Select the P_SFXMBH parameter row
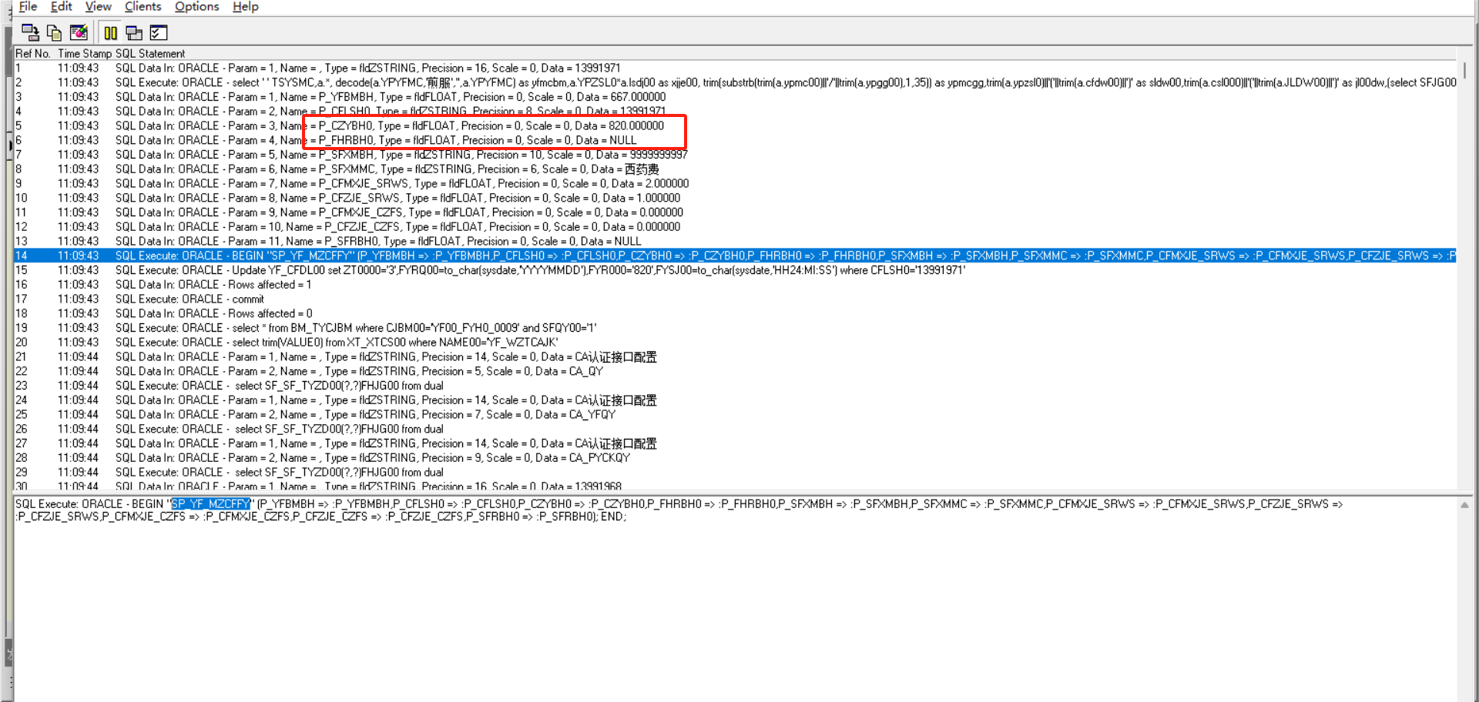This screenshot has width=1479, height=702. click(735, 155)
